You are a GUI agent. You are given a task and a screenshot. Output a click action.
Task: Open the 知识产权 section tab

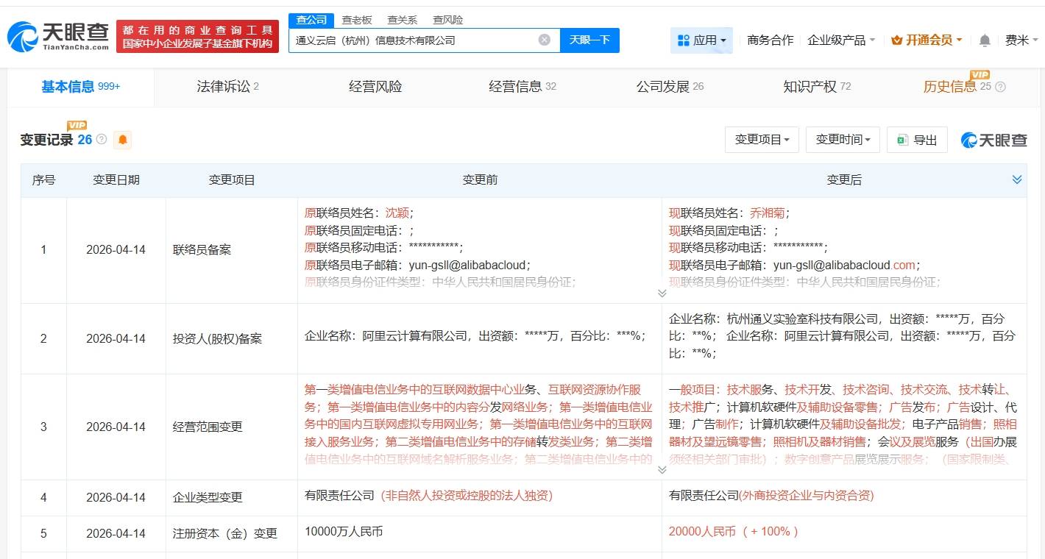(x=808, y=86)
